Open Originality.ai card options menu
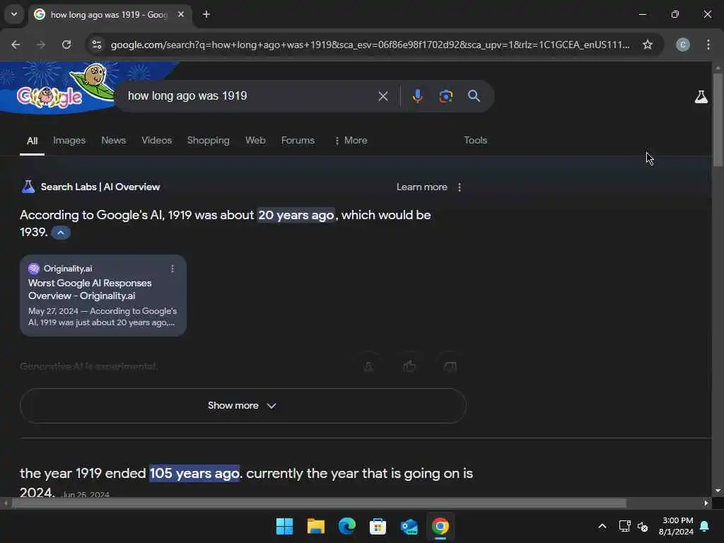Image resolution: width=724 pixels, height=543 pixels. click(173, 269)
